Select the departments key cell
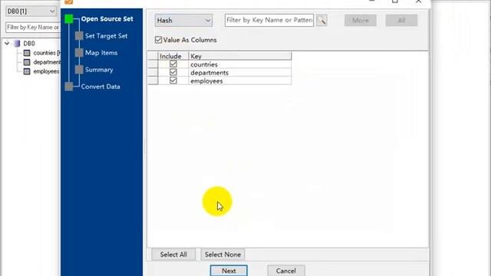Viewport: 491px width, 276px height. coord(240,72)
